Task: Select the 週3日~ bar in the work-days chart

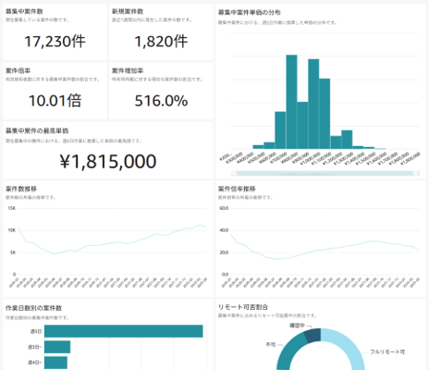Action: (57, 347)
